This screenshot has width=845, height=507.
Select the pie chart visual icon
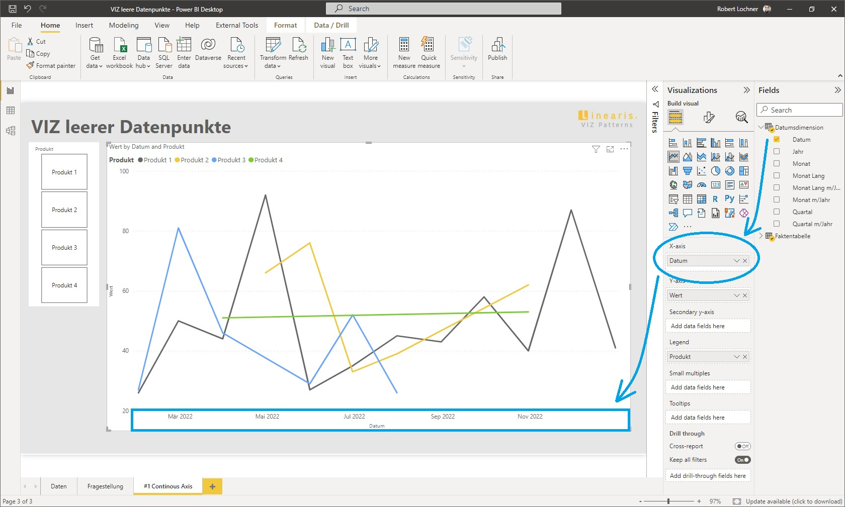[x=715, y=171]
